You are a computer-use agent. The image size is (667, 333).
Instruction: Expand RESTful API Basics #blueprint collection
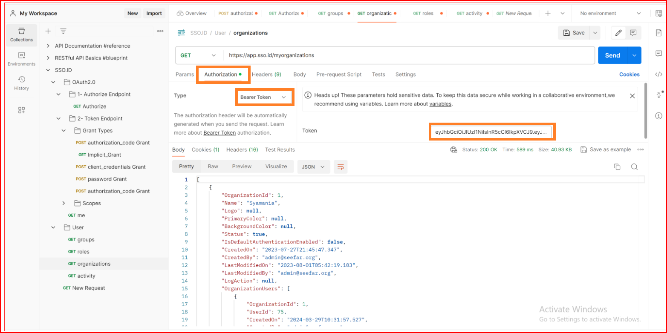(x=48, y=57)
